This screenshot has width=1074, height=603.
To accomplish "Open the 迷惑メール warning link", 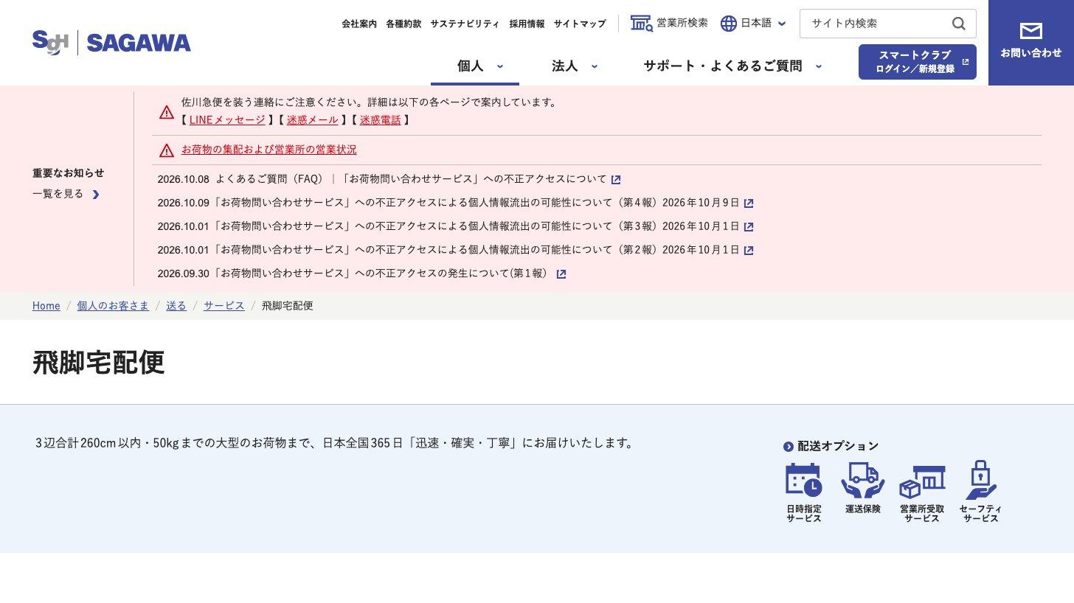I will [x=313, y=119].
